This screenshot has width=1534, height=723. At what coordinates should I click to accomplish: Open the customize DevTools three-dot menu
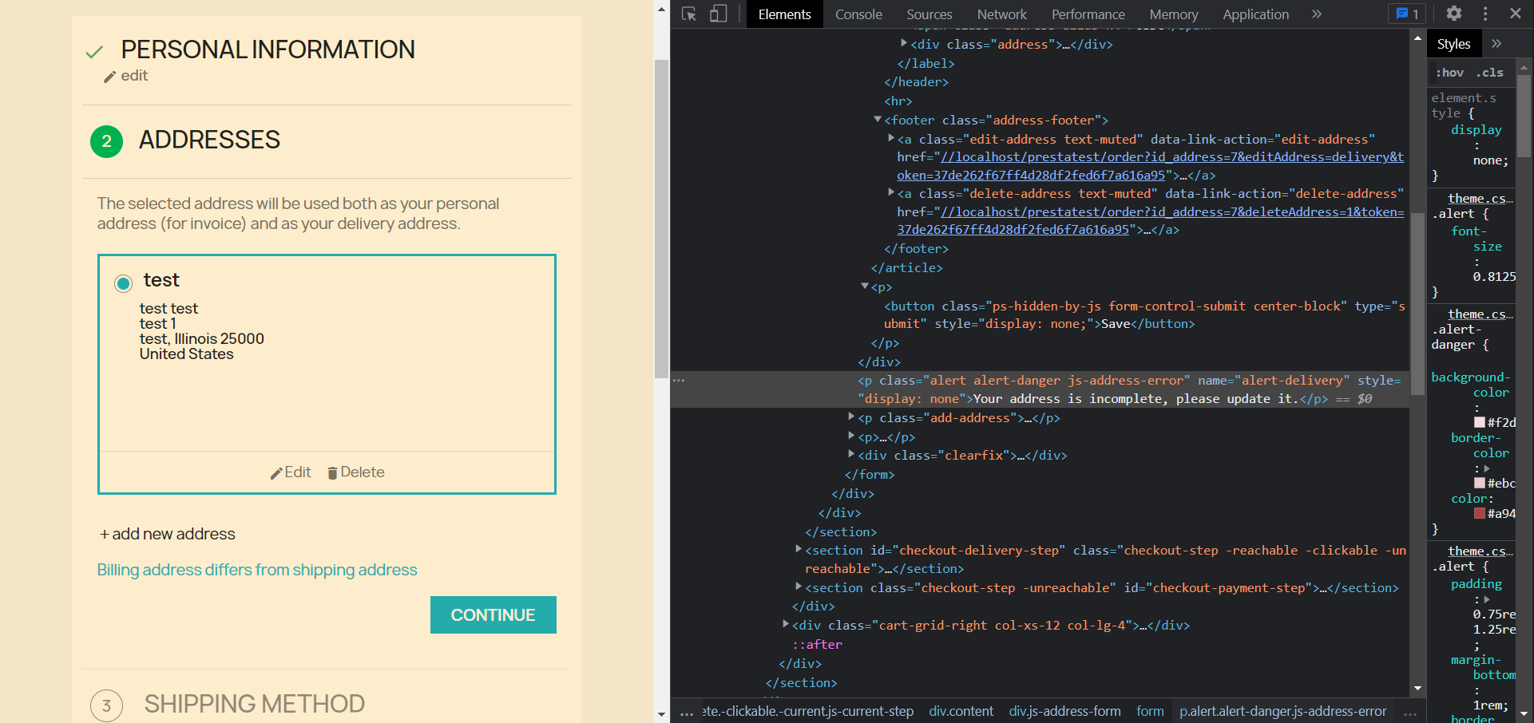click(x=1484, y=14)
